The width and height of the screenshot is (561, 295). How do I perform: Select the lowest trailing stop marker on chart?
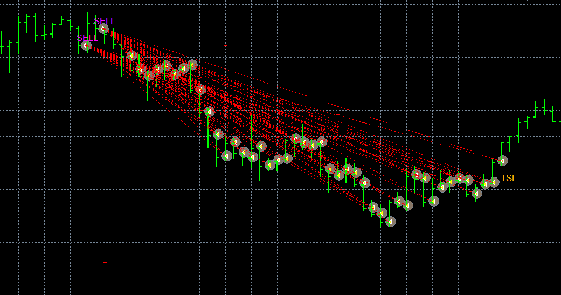[x=391, y=222]
